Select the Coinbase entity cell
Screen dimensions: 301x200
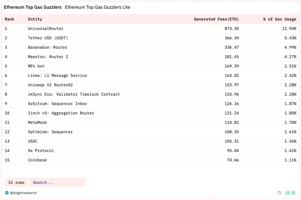coord(37,160)
